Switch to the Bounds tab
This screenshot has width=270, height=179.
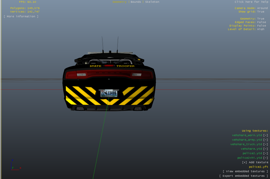tap(136, 2)
